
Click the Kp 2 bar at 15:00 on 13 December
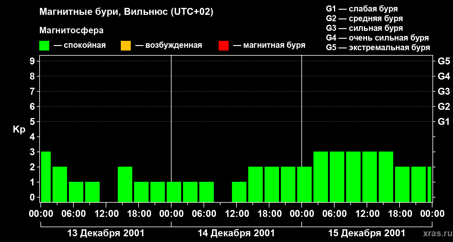125,184
